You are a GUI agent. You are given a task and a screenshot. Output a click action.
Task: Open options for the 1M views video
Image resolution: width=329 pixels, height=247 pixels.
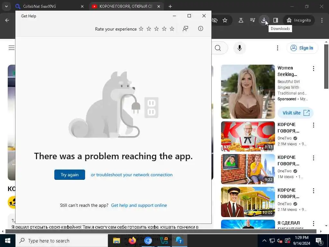[314, 158]
